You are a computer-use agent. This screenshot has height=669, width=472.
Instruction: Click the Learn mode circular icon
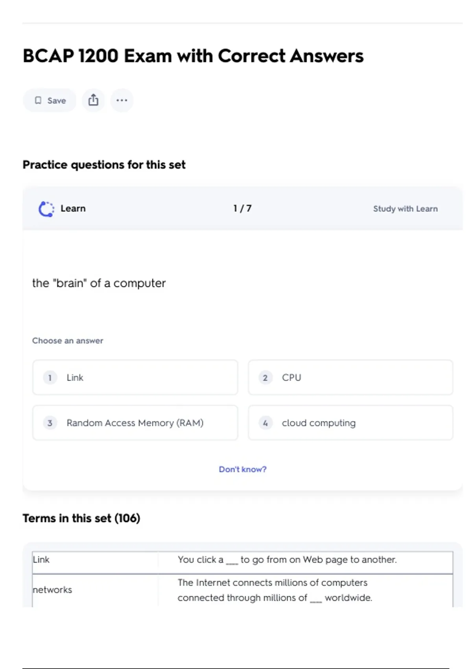46,209
